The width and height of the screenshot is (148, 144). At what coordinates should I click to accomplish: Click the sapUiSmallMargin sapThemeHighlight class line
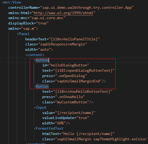point(94,139)
